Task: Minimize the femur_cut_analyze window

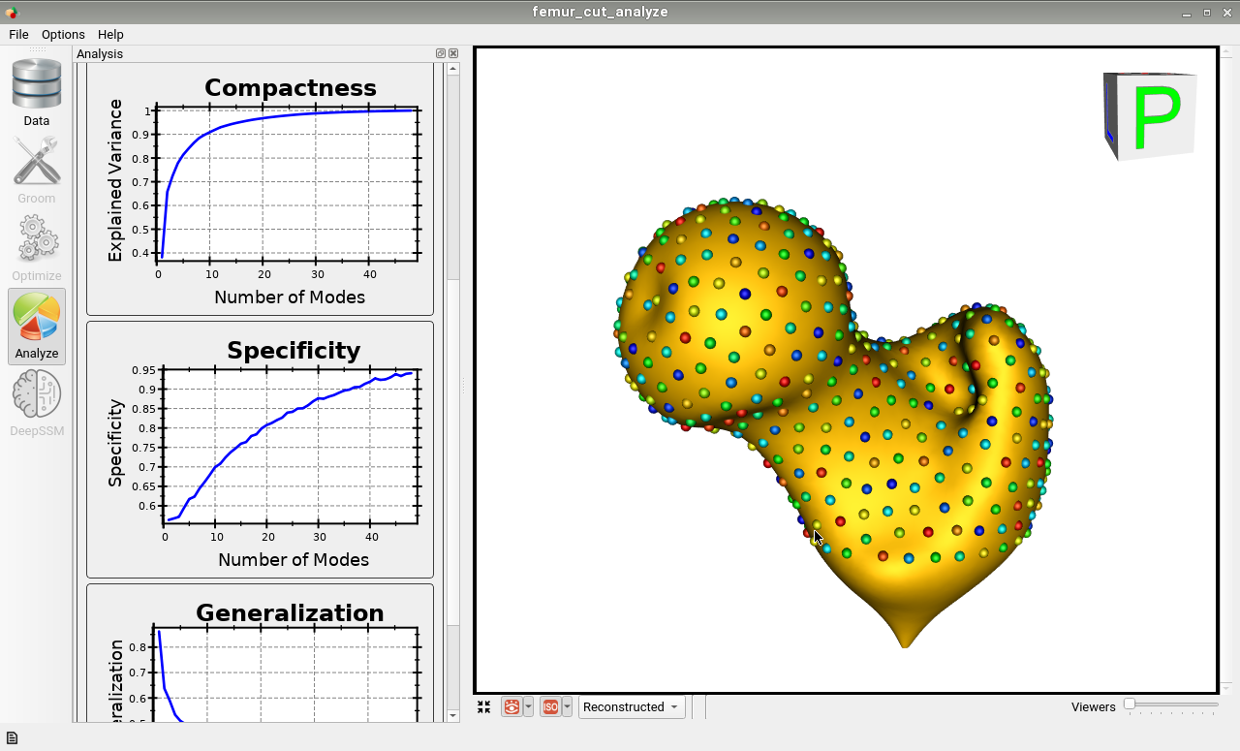Action: point(1187,13)
